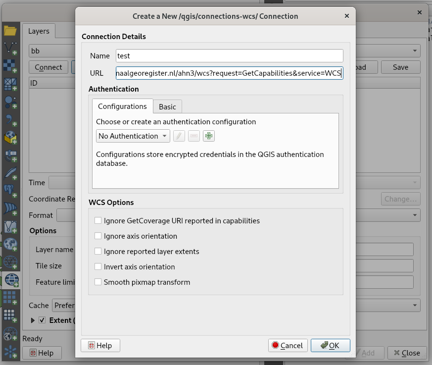Select the Point Cloud source icon
This screenshot has width=432, height=365.
[10, 102]
